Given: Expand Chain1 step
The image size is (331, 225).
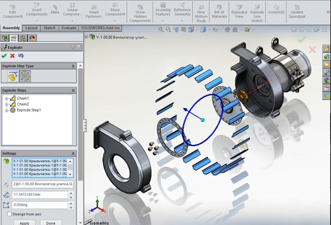Looking at the screenshot, I should 6,98.
